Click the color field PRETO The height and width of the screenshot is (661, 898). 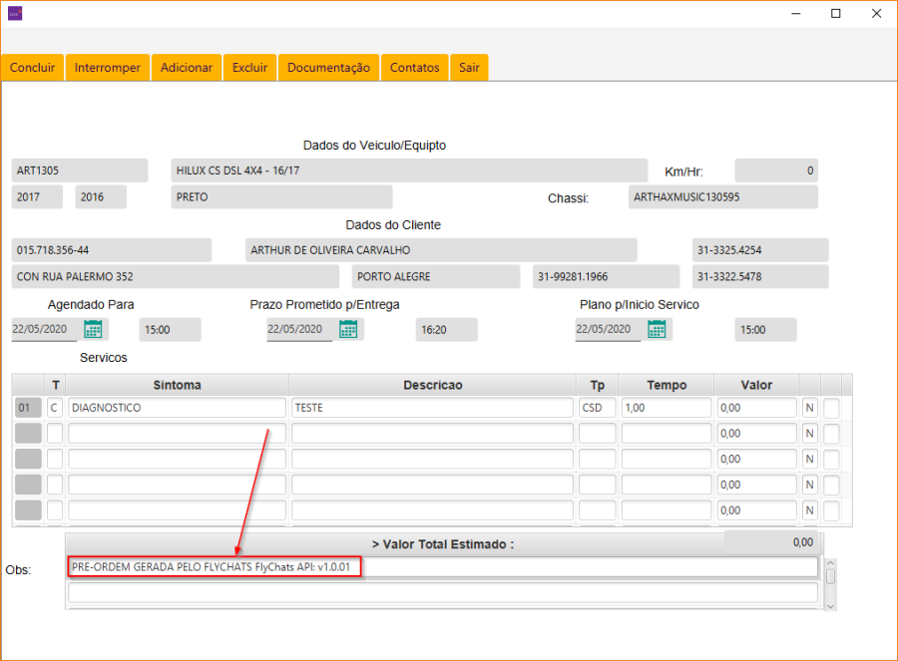pyautogui.click(x=281, y=196)
